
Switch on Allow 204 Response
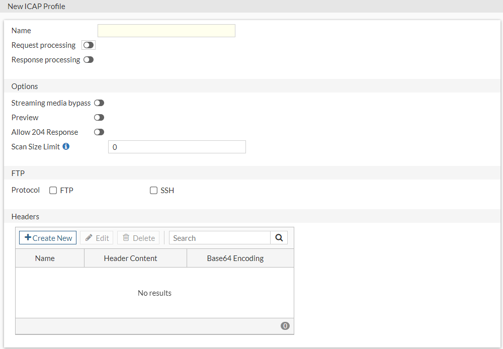[99, 132]
